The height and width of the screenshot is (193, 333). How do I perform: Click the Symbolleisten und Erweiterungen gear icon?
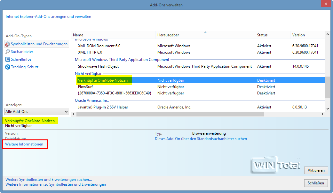(8, 44)
